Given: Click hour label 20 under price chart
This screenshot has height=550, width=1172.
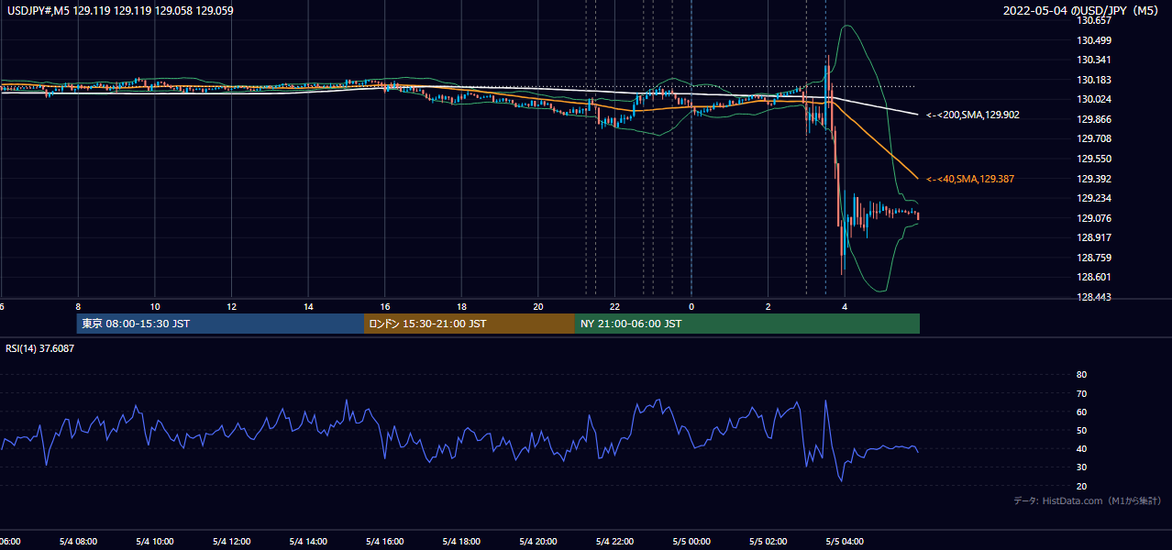Looking at the screenshot, I should (538, 306).
